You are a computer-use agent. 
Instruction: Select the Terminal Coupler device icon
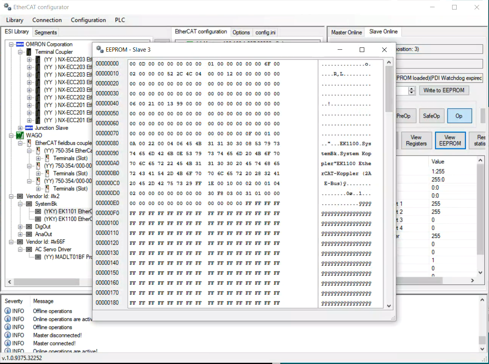tap(29, 52)
